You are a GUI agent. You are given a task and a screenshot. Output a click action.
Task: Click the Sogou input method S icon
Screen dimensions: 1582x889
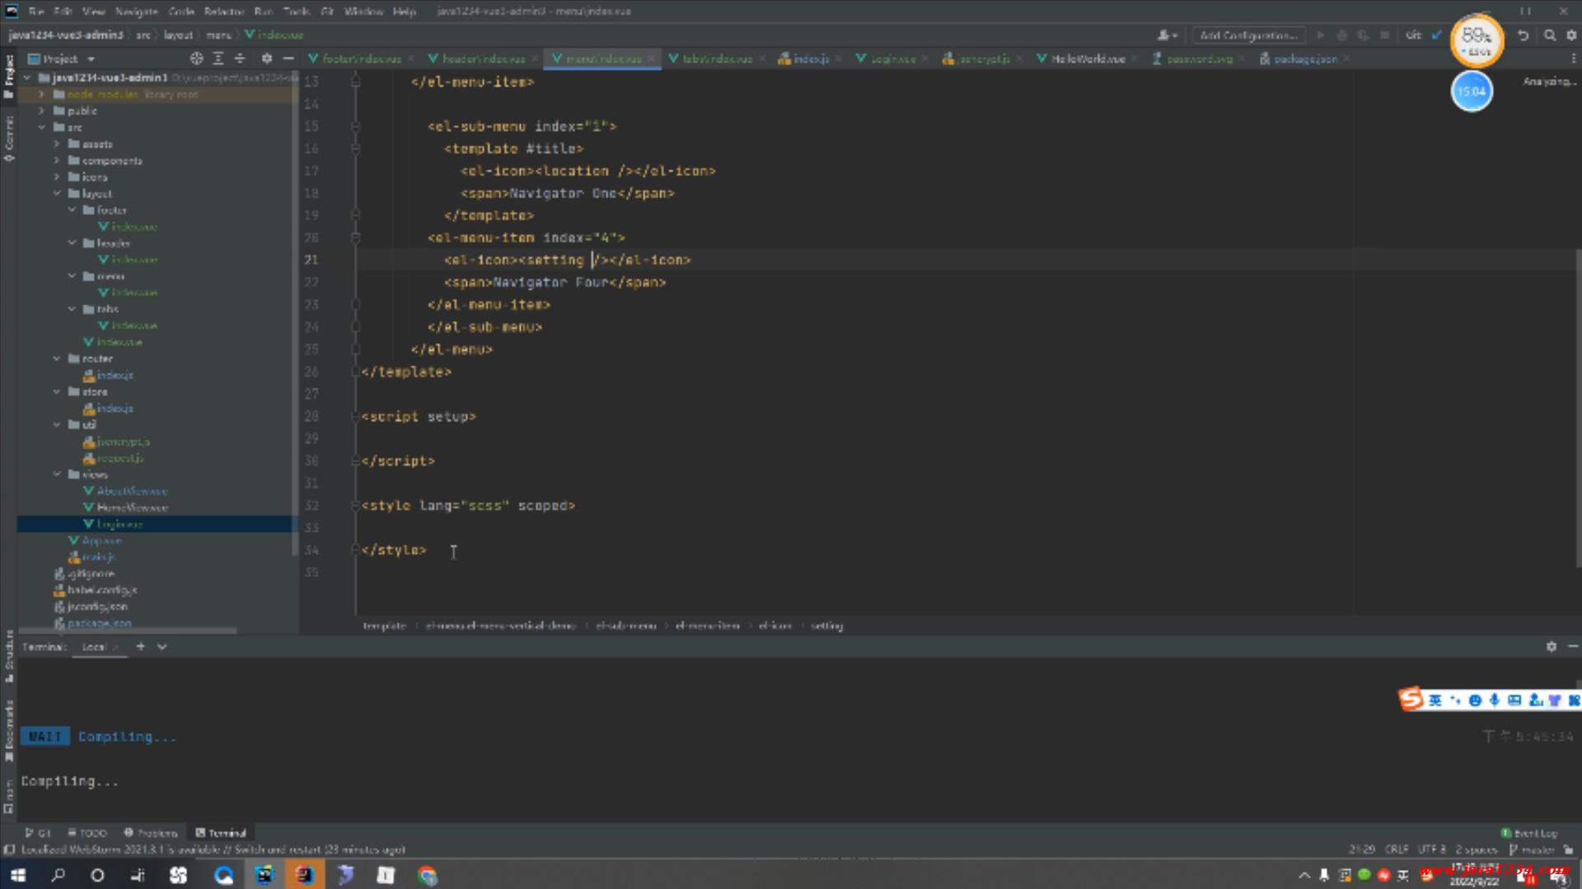[1411, 699]
